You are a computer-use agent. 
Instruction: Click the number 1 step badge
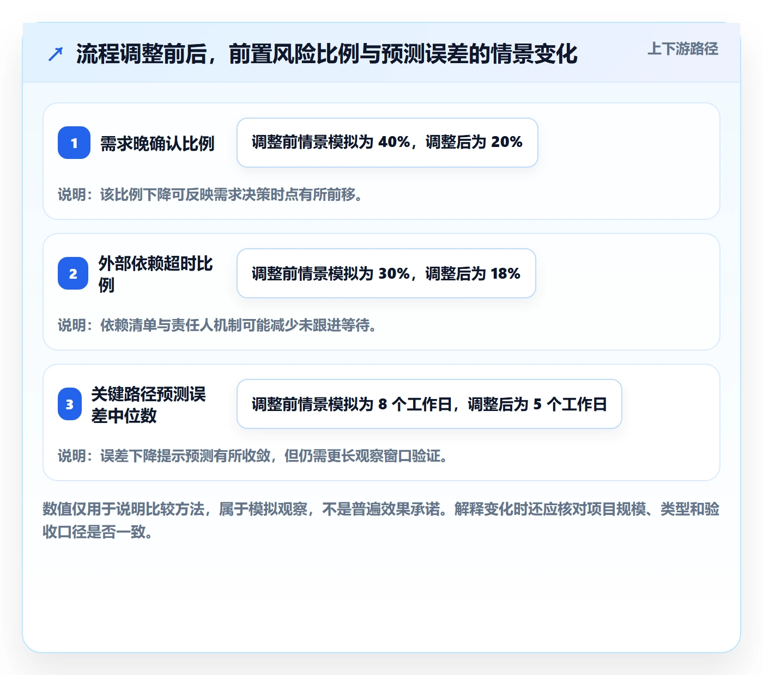tap(74, 143)
